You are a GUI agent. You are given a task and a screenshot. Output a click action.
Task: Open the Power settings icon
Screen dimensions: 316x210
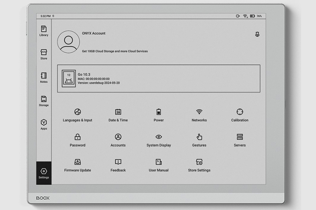[x=159, y=112]
